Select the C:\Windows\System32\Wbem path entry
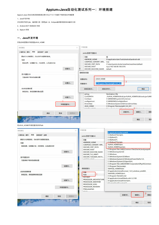Screen dimensions: 159x225 click(x=129, y=157)
